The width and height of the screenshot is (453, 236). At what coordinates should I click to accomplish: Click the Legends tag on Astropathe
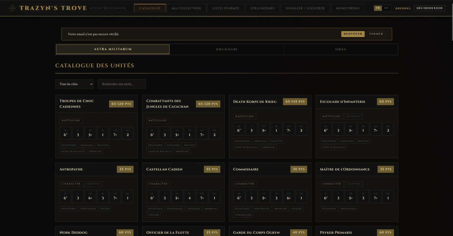(93, 184)
